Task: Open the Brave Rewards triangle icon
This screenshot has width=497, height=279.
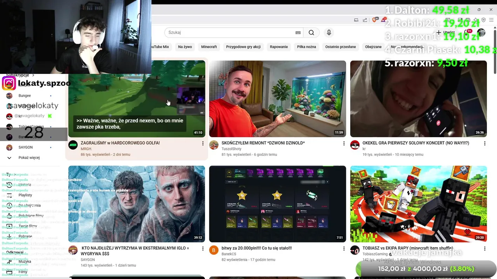Action: [383, 20]
